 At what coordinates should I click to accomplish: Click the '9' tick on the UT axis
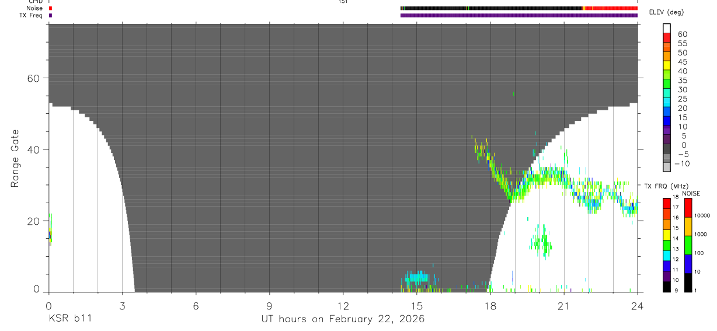269,305
